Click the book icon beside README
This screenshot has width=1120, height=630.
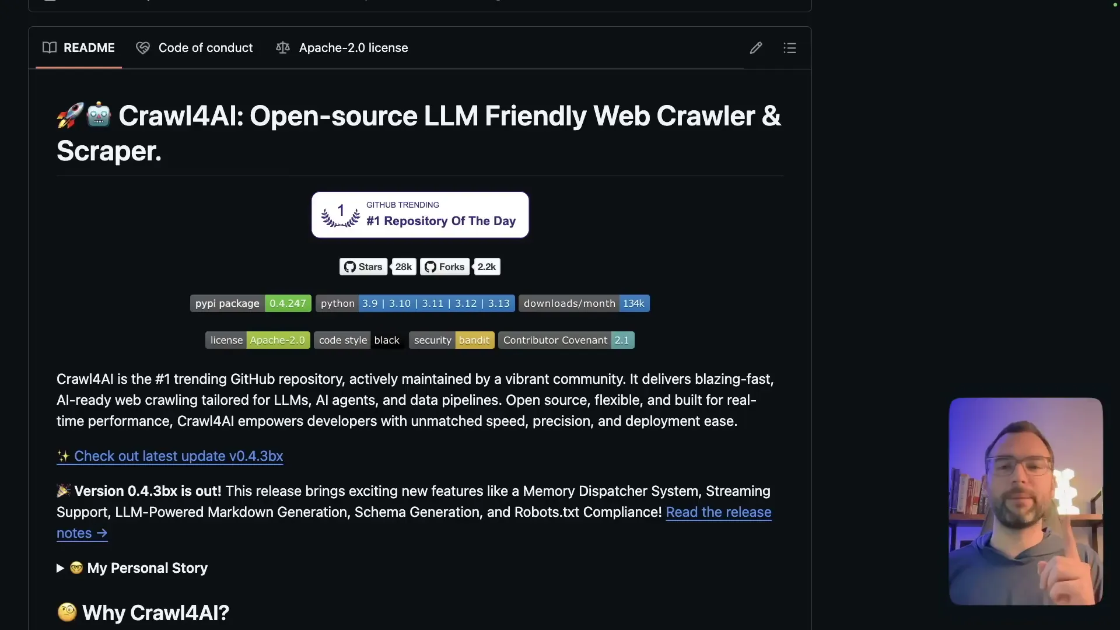tap(50, 48)
